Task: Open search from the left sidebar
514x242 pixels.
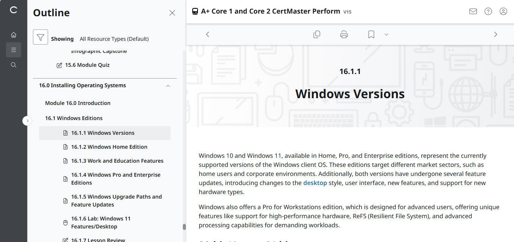Action: click(14, 65)
